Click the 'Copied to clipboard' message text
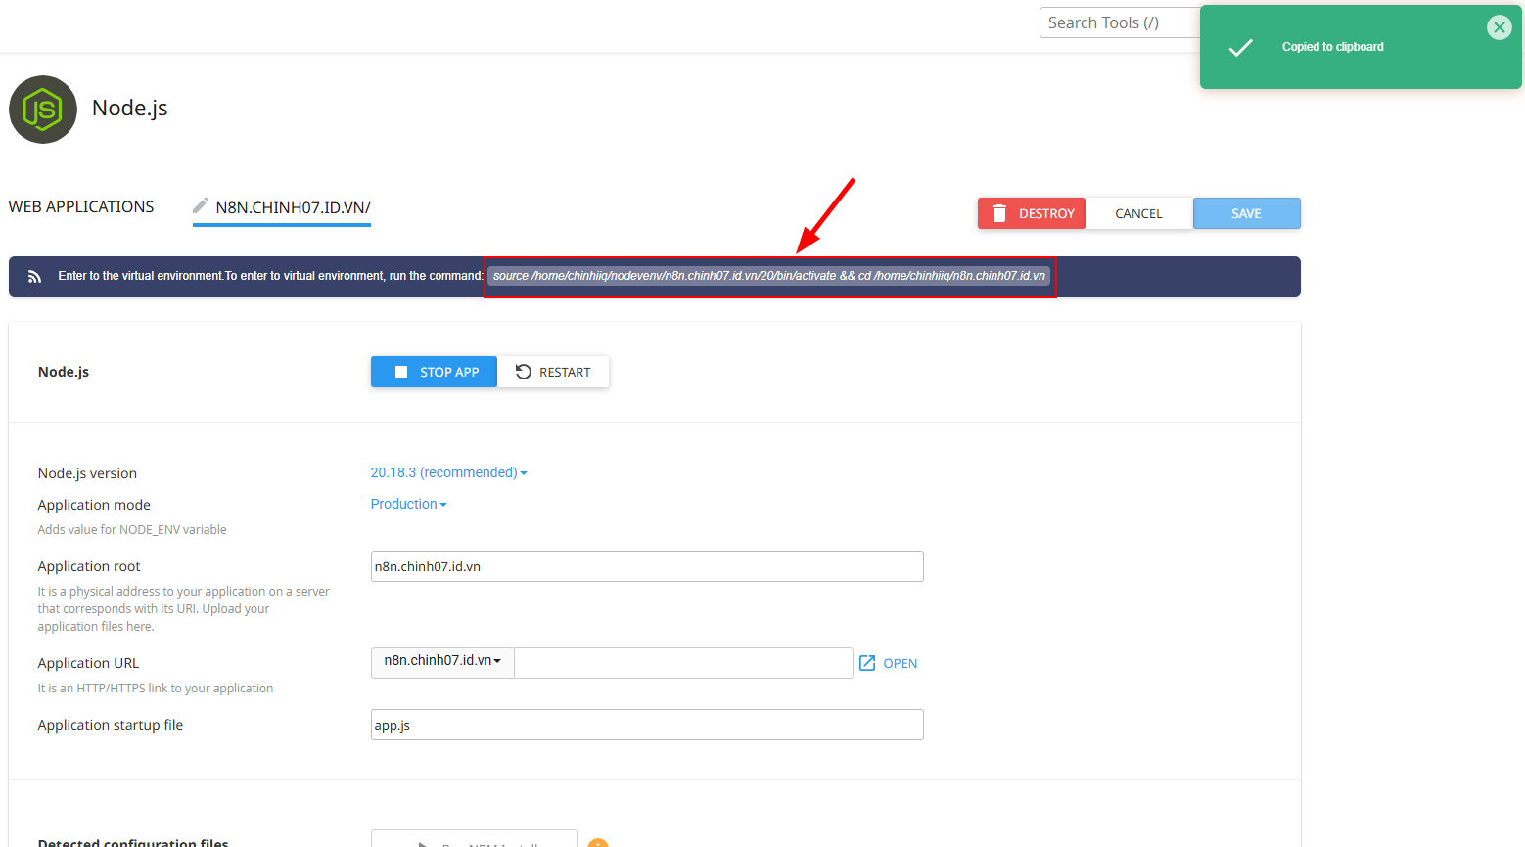The width and height of the screenshot is (1525, 847). tap(1332, 47)
